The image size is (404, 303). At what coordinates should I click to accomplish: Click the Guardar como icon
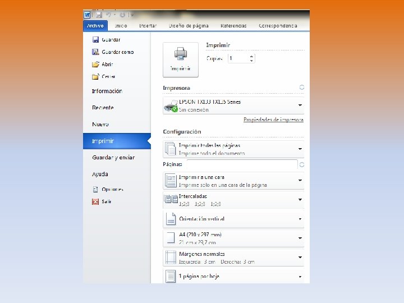[x=95, y=52]
